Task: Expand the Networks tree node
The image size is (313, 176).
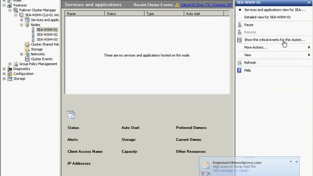Action: point(22,54)
